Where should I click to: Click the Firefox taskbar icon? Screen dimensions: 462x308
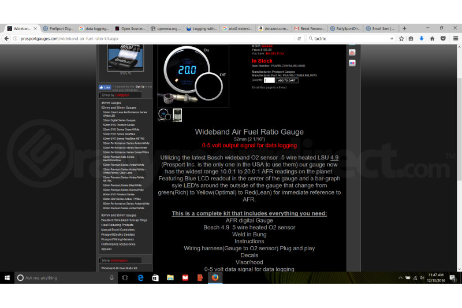pyautogui.click(x=215, y=277)
